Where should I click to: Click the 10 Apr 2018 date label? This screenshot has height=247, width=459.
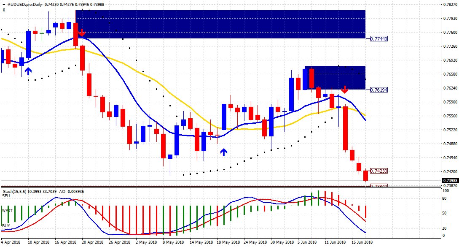(x=38, y=242)
